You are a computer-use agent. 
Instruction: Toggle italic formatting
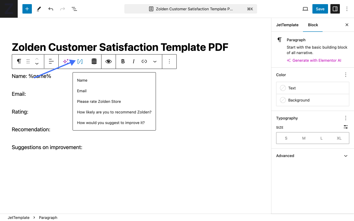[133, 61]
